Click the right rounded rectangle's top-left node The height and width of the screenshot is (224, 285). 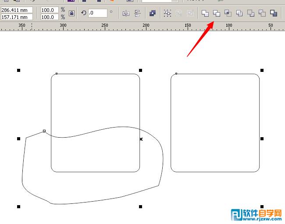click(176, 74)
